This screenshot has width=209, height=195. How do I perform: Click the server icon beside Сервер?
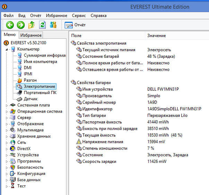click(x=13, y=117)
